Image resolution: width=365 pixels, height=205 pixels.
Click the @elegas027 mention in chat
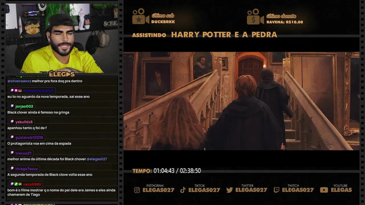tap(97, 159)
